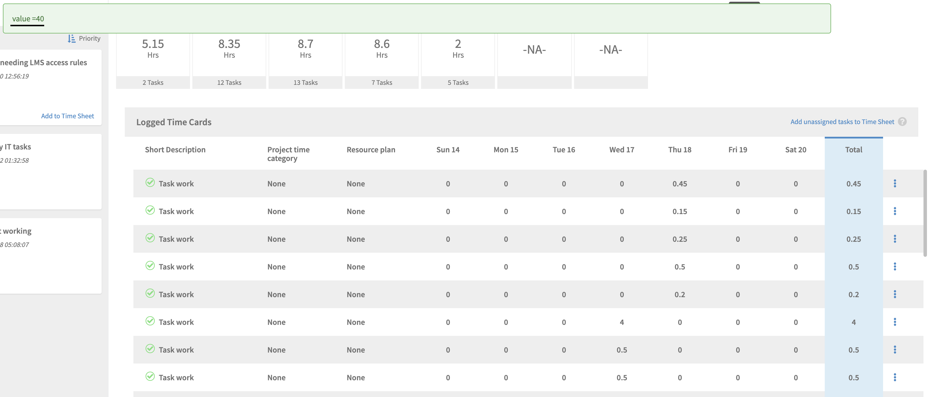The height and width of the screenshot is (397, 931).
Task: Open options menu for 0.2 total row
Action: click(x=895, y=294)
